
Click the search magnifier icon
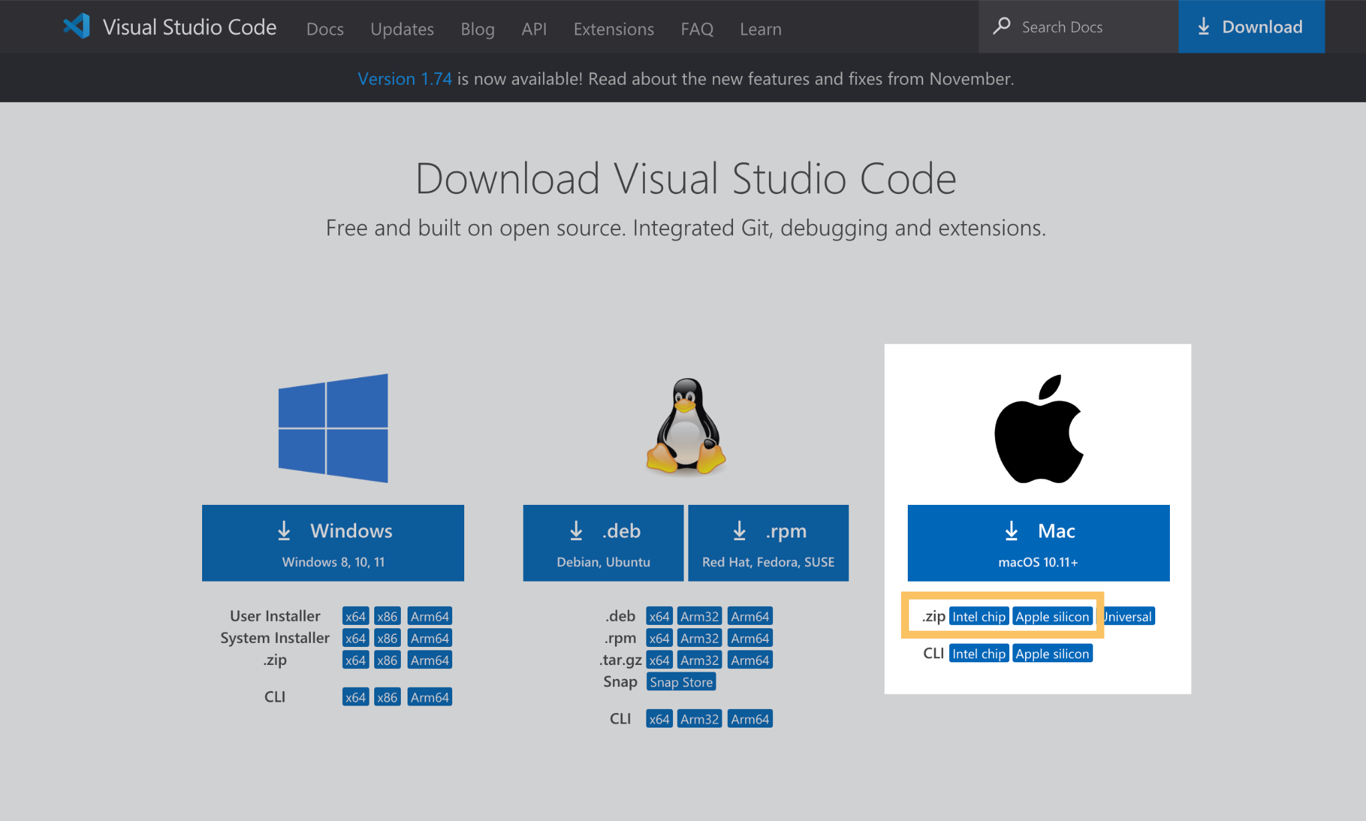pyautogui.click(x=1002, y=26)
